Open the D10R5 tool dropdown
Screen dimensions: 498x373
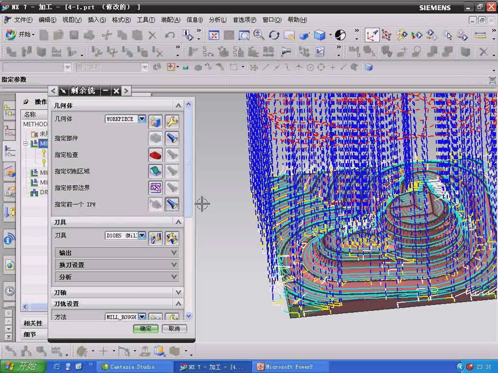(x=142, y=236)
